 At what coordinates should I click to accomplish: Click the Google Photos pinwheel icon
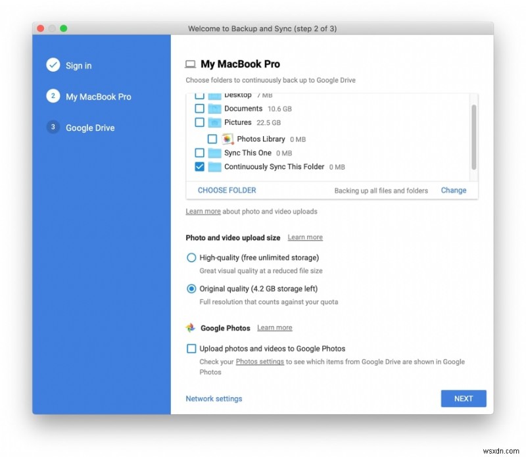pos(192,327)
